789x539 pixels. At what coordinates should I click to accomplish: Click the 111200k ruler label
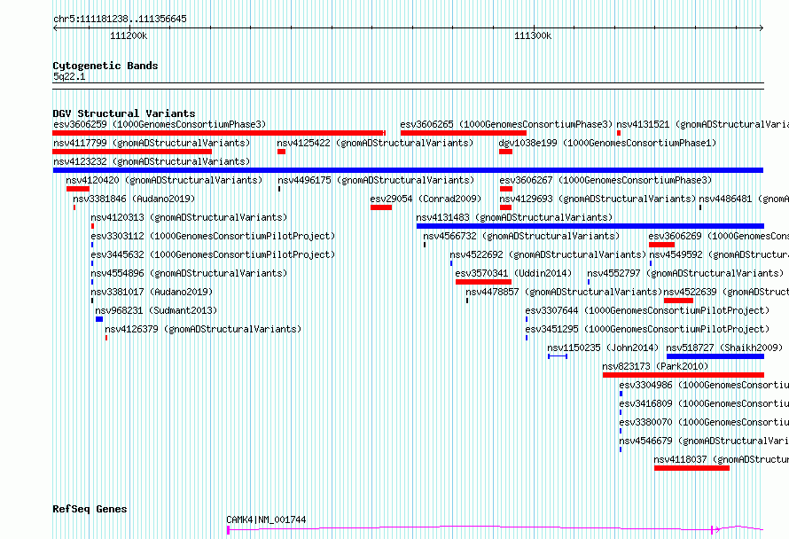tap(129, 35)
